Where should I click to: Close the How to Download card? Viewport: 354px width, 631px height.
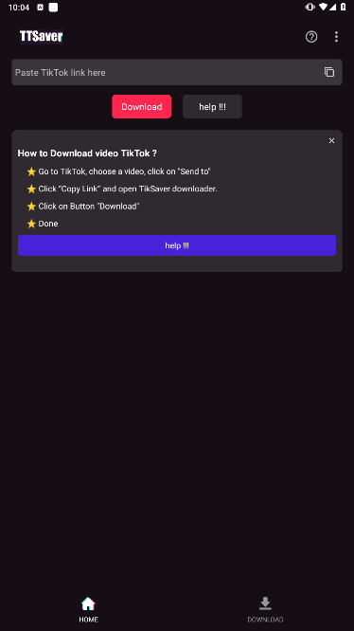click(331, 140)
